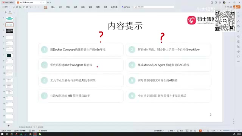The height and width of the screenshot is (136, 242).
Task: Zoom out with minus button
Action: pyautogui.click(x=220, y=131)
